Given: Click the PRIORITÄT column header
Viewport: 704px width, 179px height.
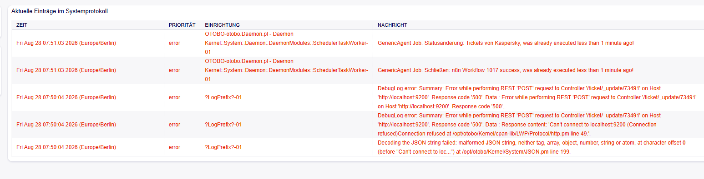Looking at the screenshot, I should tap(182, 25).
